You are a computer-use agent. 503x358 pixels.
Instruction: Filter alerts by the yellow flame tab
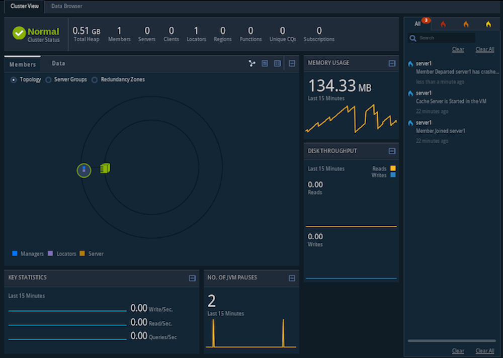(488, 24)
